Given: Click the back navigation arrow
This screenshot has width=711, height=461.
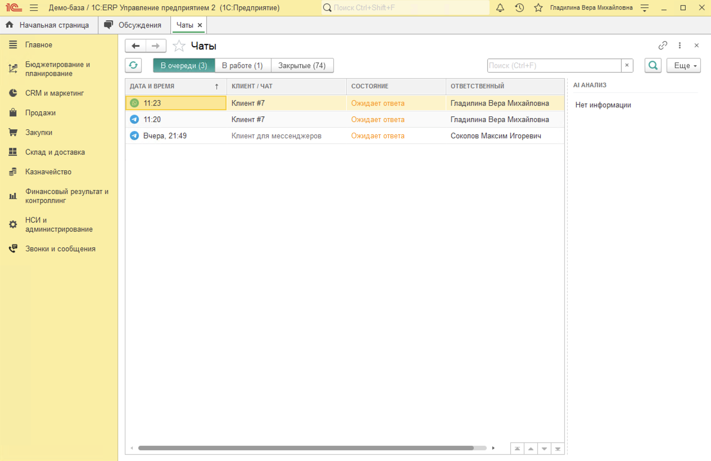Looking at the screenshot, I should [x=135, y=46].
